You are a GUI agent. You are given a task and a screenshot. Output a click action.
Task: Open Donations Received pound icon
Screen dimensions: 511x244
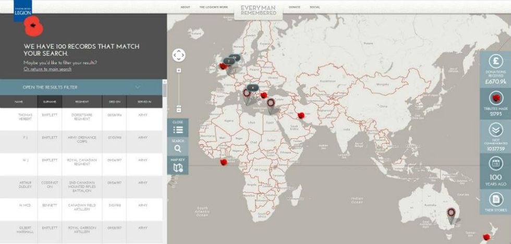[x=496, y=61]
